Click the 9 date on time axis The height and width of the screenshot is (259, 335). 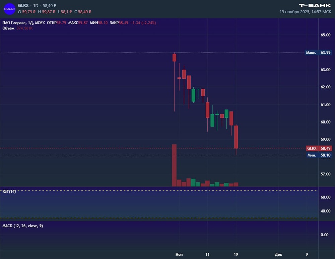[307, 255]
